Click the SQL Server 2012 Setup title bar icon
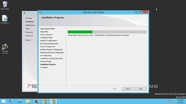Image resolution: width=186 pixels, height=104 pixels. [x=40, y=12]
